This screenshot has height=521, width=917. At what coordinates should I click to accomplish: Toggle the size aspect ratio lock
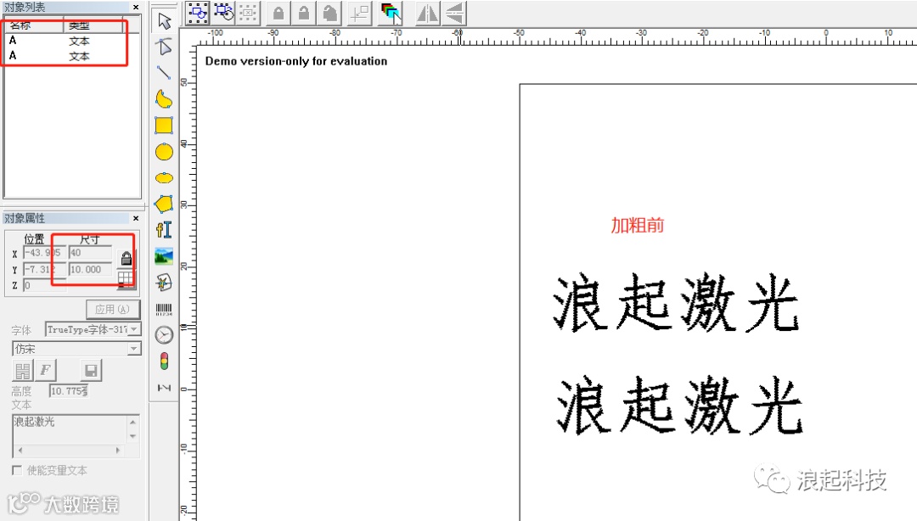(126, 259)
